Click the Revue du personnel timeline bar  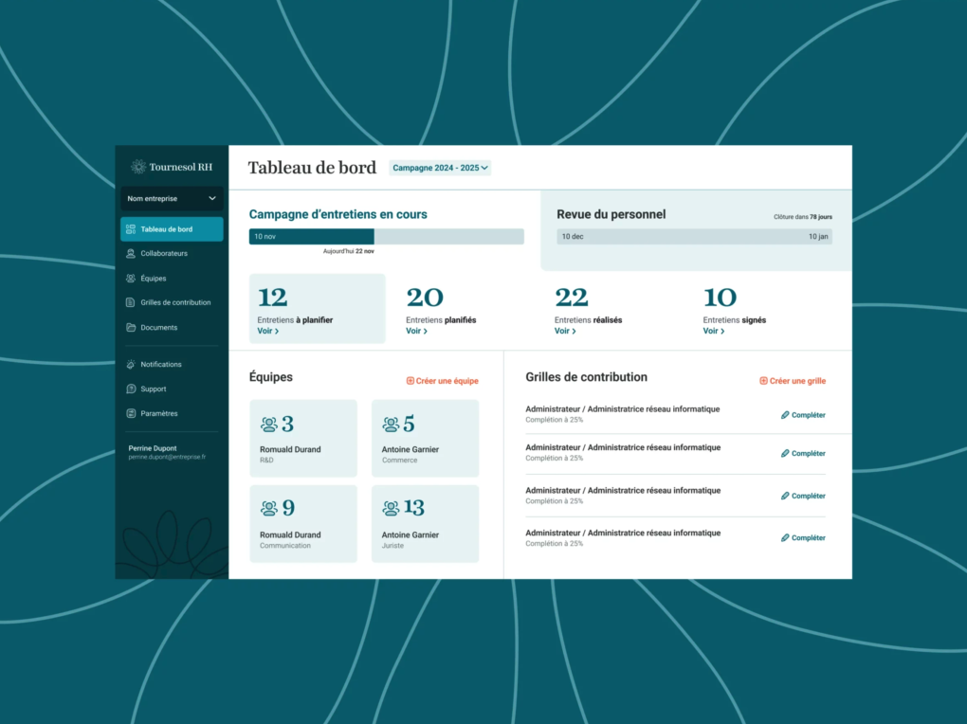coord(694,237)
